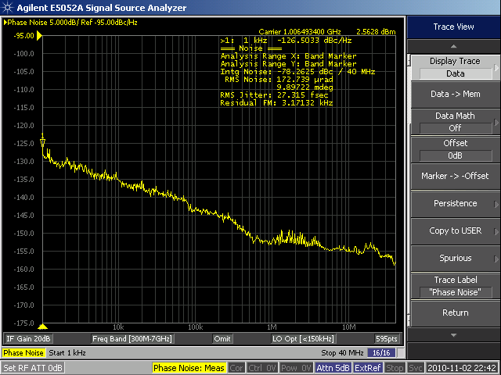The width and height of the screenshot is (501, 375).
Task: Click the Agilent logo icon in title bar
Action: coord(7,7)
